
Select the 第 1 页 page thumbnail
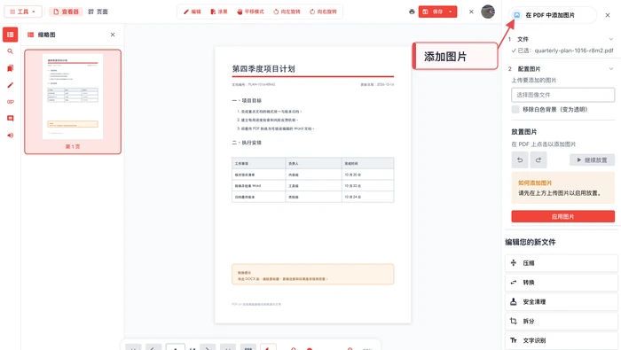click(x=73, y=102)
